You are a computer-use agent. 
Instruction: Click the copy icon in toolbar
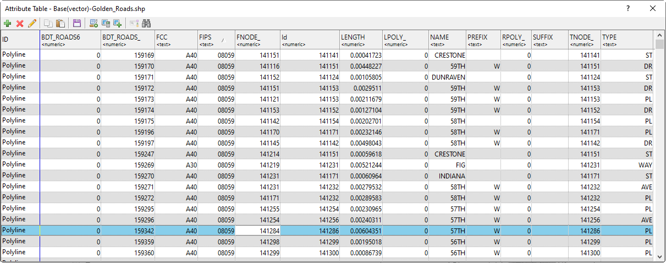(48, 23)
